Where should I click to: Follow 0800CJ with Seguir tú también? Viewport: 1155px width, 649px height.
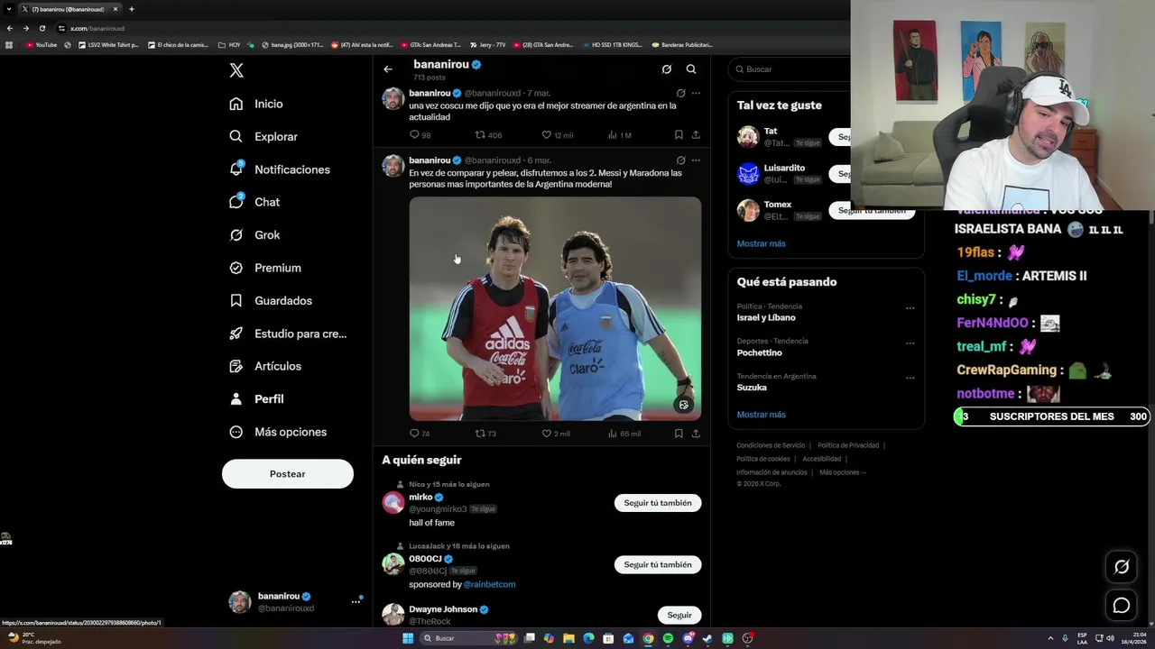point(658,564)
